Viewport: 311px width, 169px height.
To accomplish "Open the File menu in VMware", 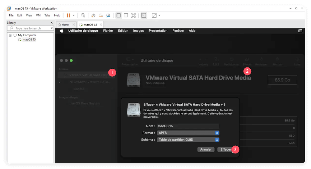I will pyautogui.click(x=11, y=16).
